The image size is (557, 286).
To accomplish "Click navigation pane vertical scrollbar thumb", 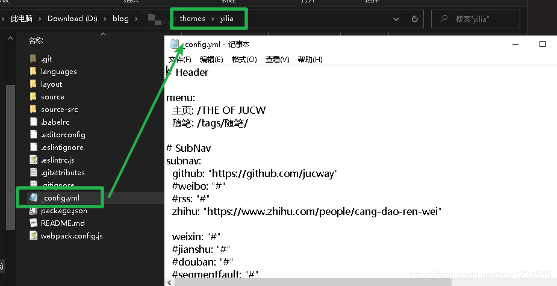I will pyautogui.click(x=11, y=157).
